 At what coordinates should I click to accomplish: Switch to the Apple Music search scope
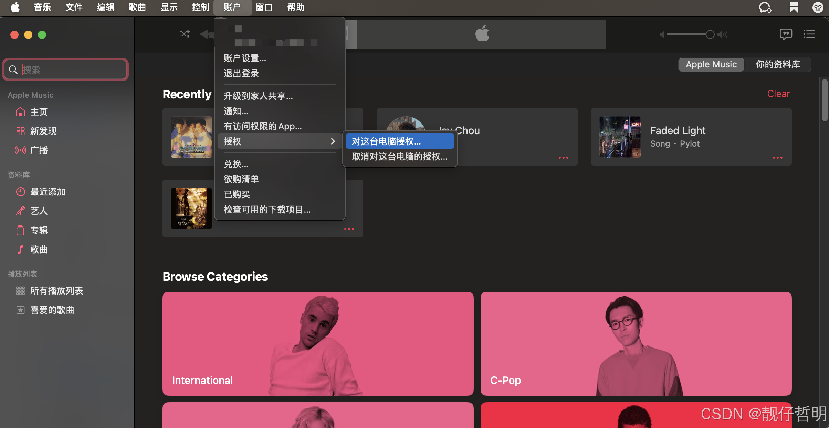click(x=711, y=64)
